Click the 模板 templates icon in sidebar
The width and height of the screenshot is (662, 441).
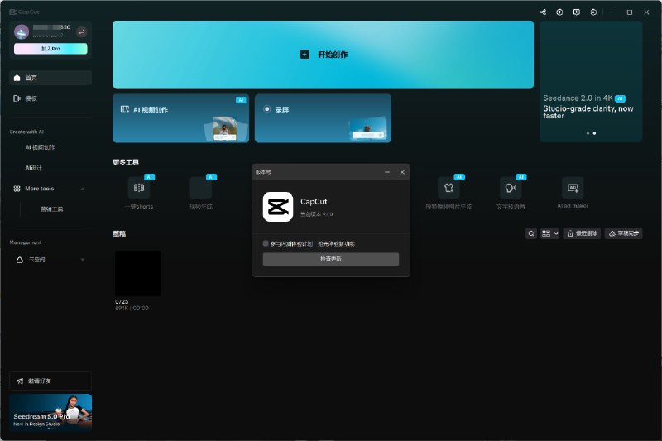tap(17, 98)
